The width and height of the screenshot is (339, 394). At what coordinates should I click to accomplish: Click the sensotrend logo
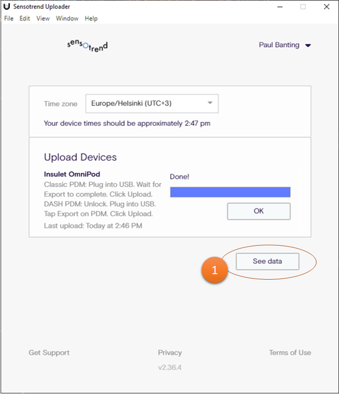[87, 45]
